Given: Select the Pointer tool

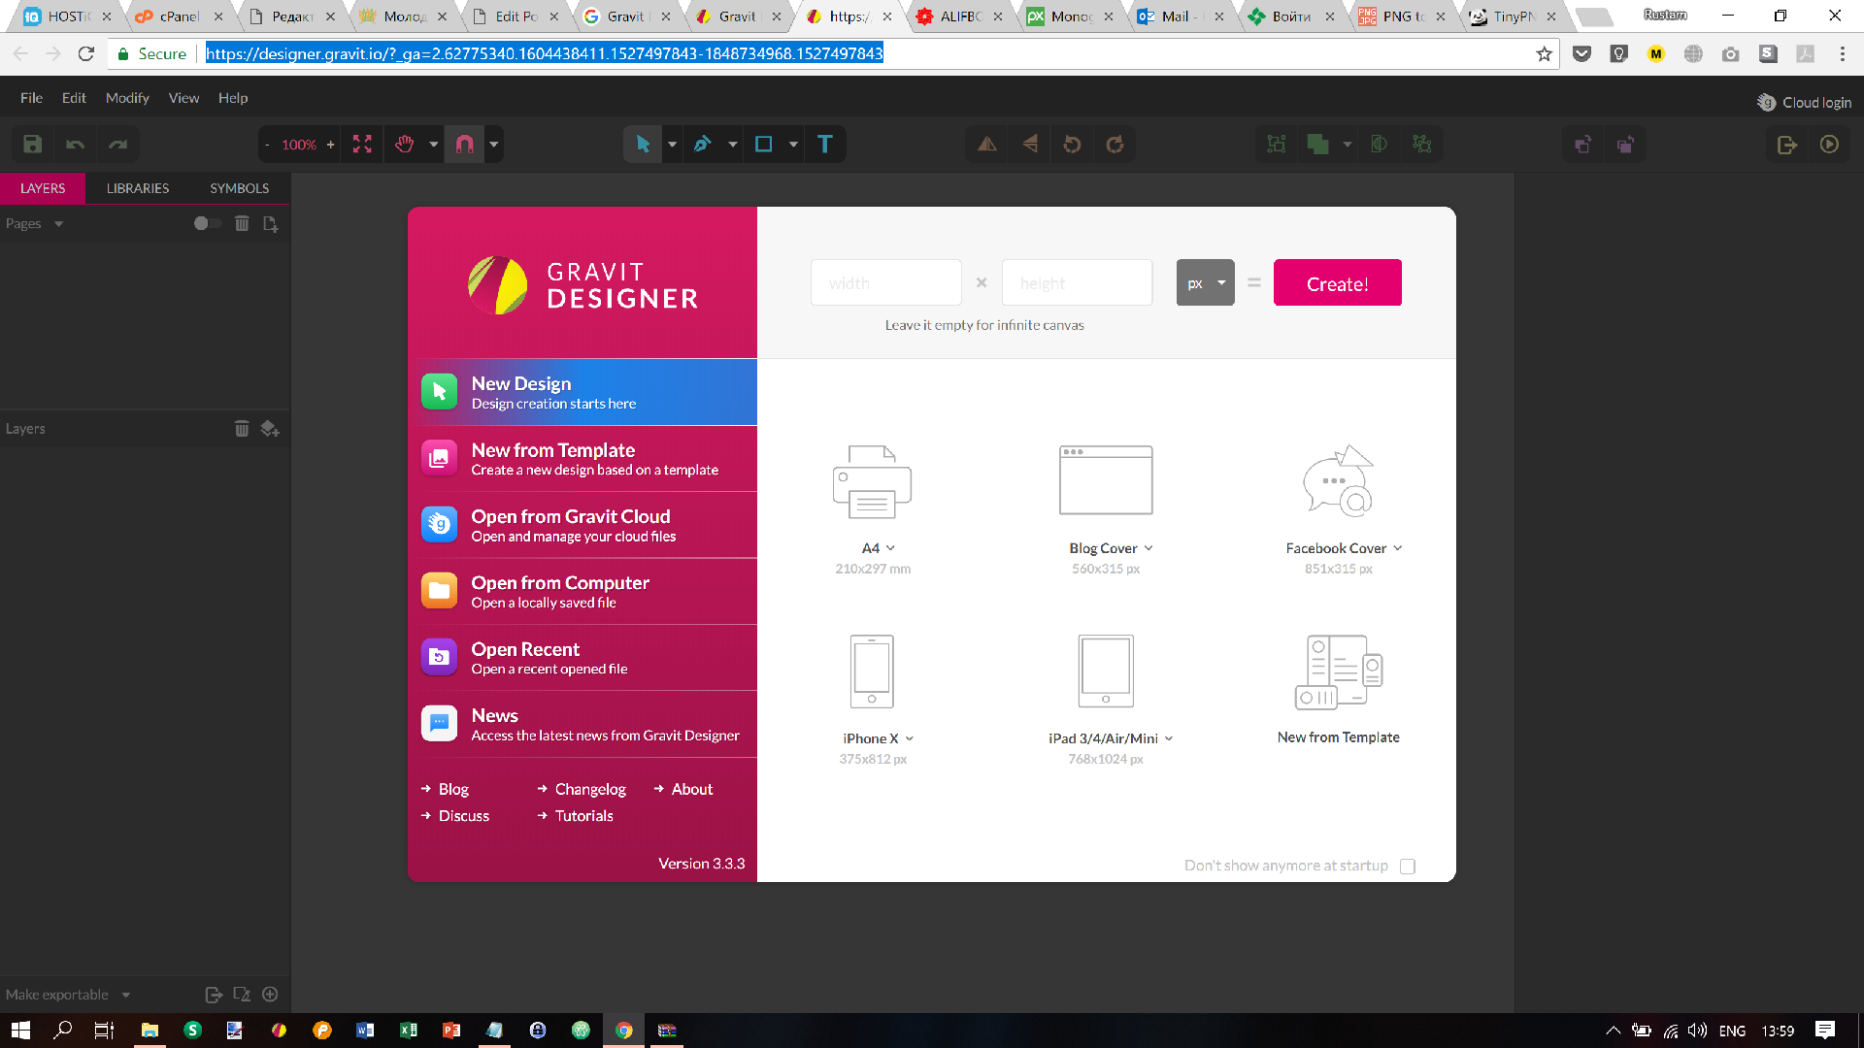Looking at the screenshot, I should [x=643, y=145].
